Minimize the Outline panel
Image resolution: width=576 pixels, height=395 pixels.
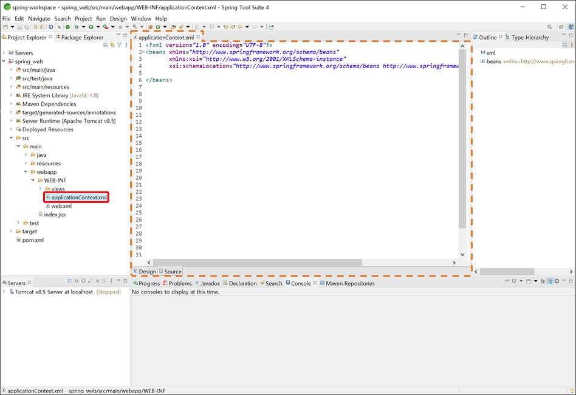pyautogui.click(x=563, y=35)
